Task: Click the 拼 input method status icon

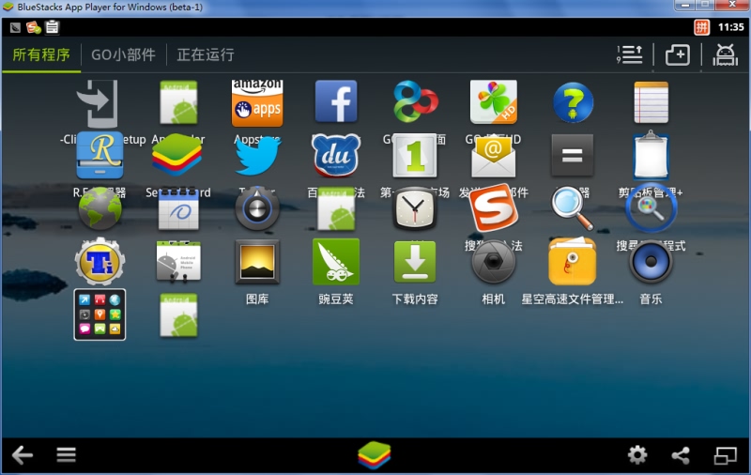Action: click(x=701, y=27)
